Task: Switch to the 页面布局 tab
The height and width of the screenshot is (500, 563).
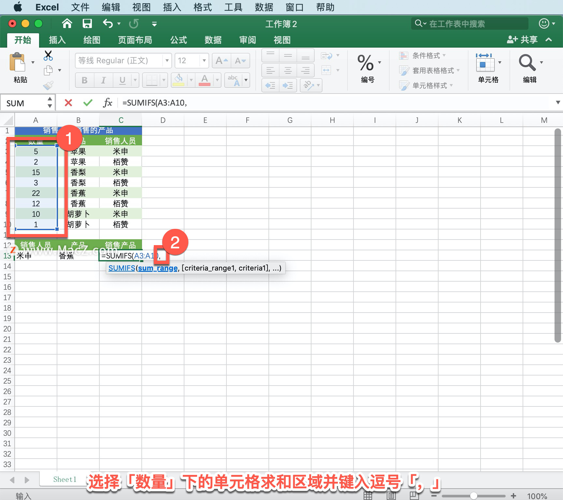Action: 135,40
